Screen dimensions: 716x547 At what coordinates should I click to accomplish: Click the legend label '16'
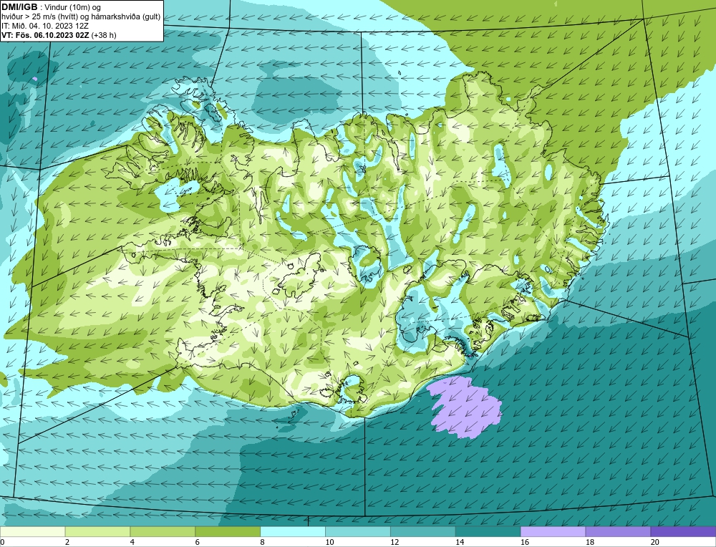tap(525, 542)
